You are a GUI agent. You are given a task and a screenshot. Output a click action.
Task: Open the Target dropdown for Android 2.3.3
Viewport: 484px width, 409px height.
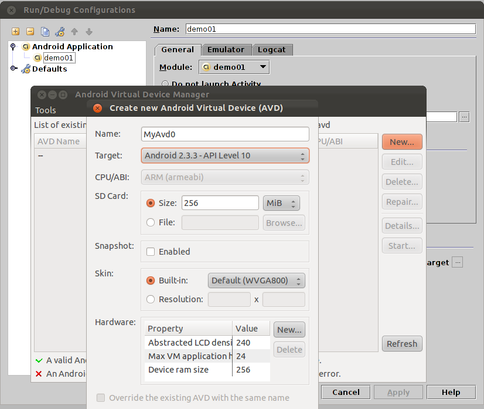pyautogui.click(x=225, y=156)
